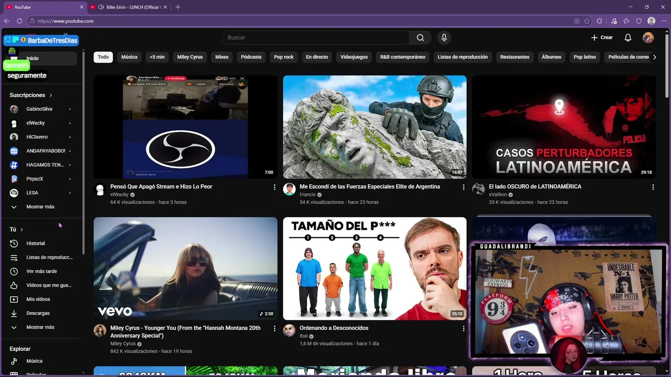Open options for 'Ordenando a Desconocidos' video

[463, 328]
